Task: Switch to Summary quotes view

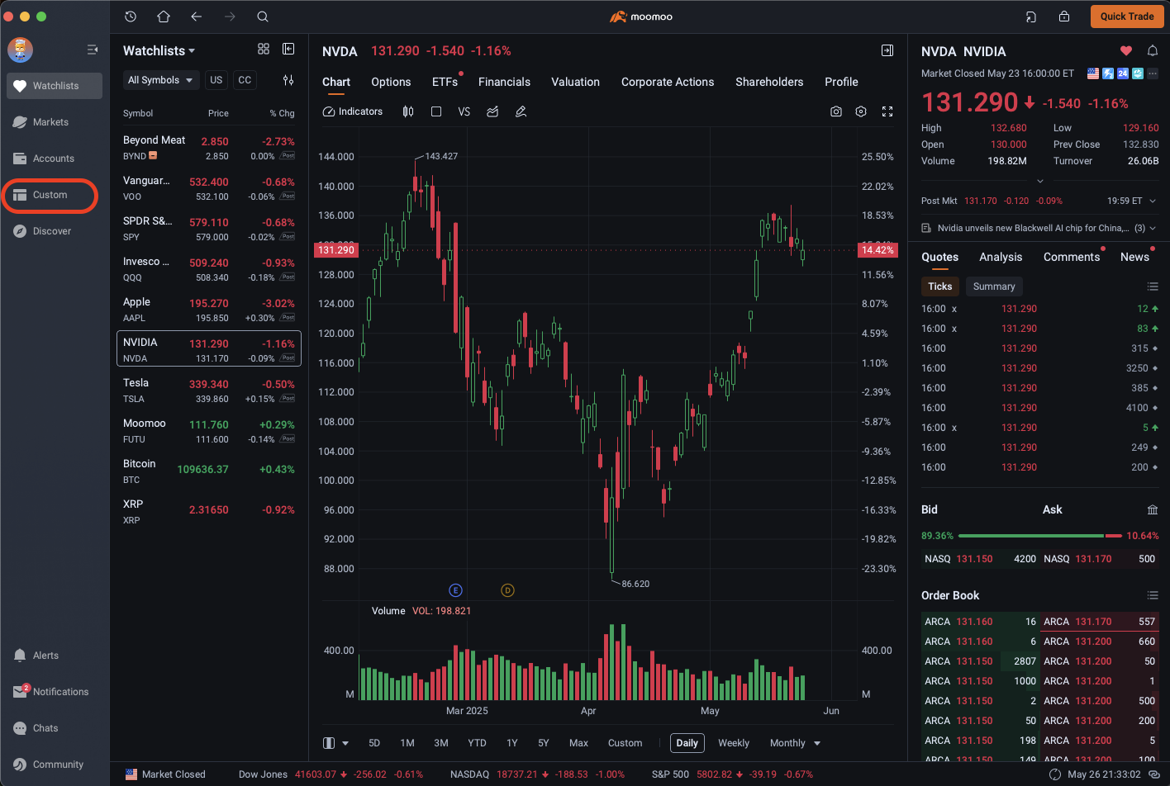Action: (x=993, y=286)
